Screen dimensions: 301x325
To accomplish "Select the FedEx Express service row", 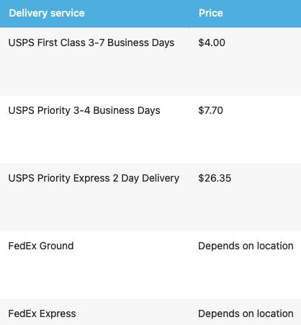I will (150, 312).
